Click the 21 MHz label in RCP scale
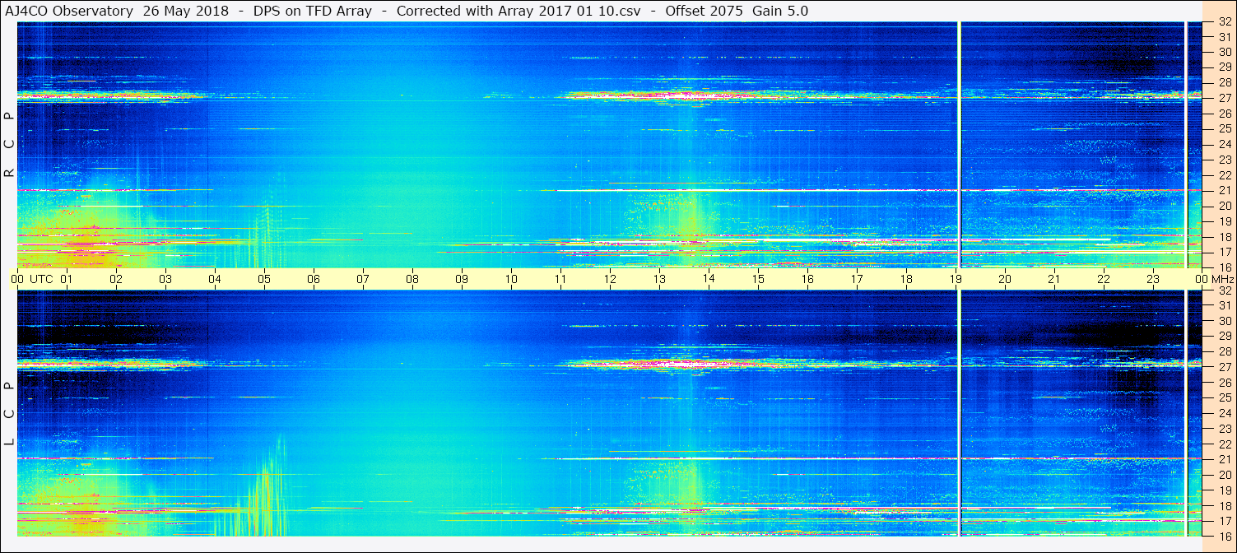Image resolution: width=1237 pixels, height=553 pixels. [x=1224, y=191]
